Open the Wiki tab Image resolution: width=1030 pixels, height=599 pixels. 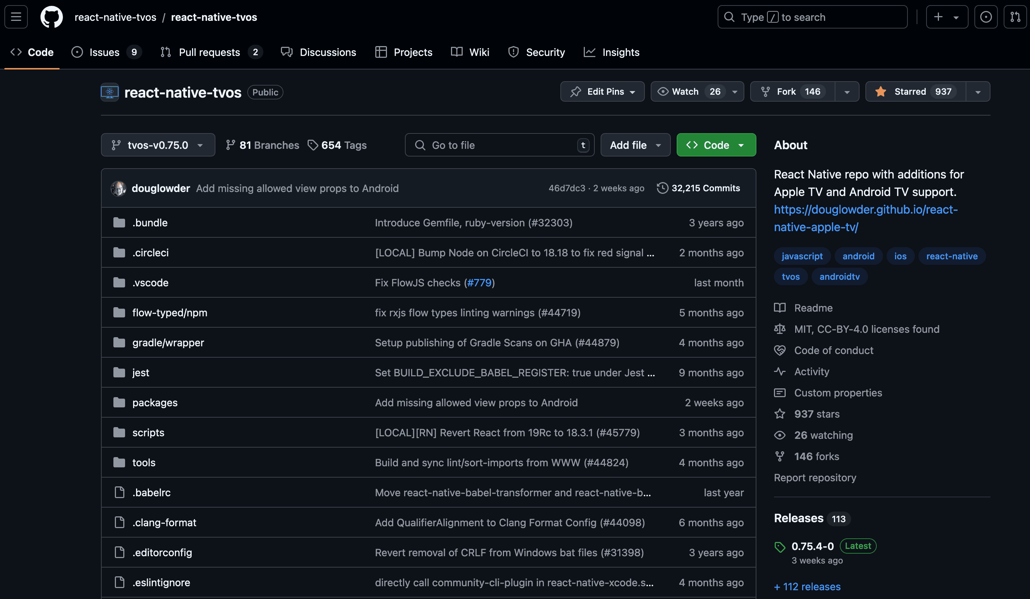[x=470, y=52]
